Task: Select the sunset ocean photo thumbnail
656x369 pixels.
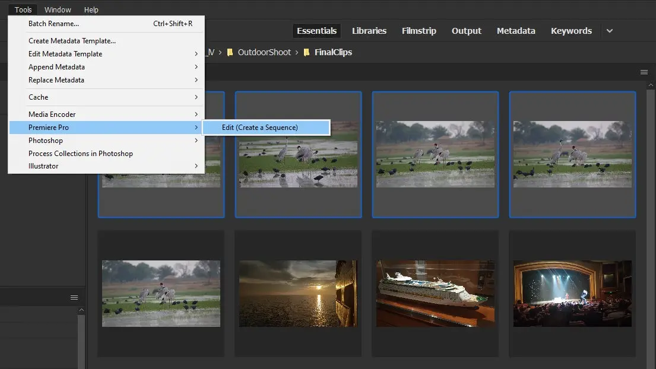Action: (298, 294)
